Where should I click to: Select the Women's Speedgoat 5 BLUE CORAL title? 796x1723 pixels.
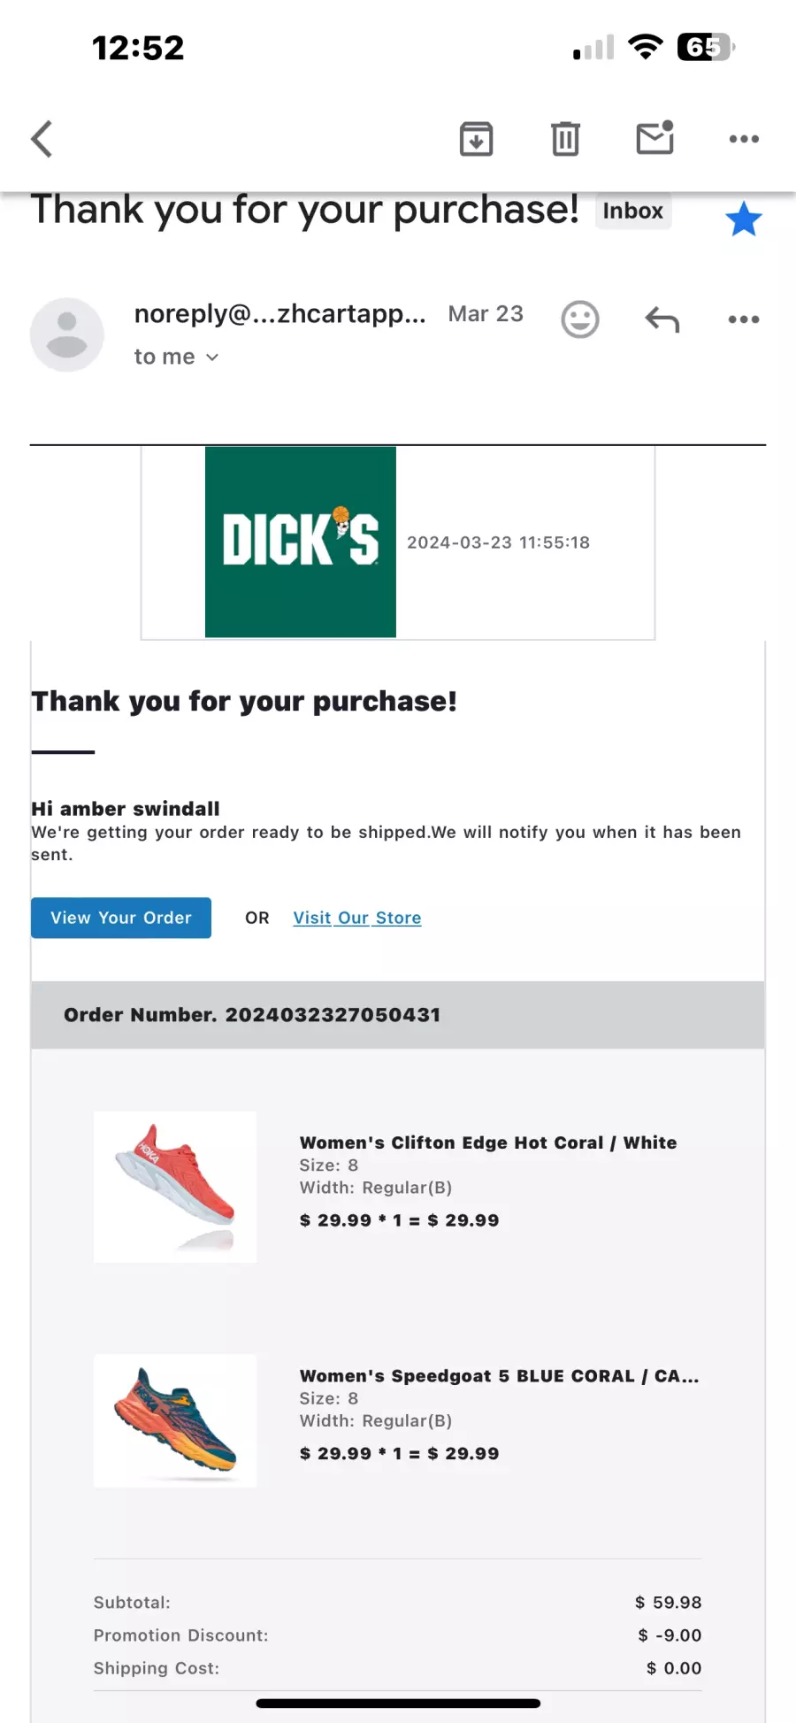(x=500, y=1376)
